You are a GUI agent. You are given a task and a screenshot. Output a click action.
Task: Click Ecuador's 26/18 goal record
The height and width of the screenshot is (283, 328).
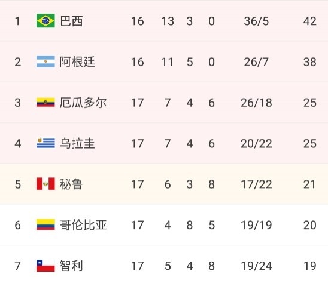point(256,103)
